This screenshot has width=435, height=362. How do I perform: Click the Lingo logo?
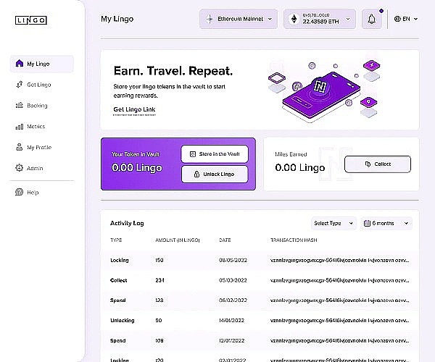click(30, 20)
